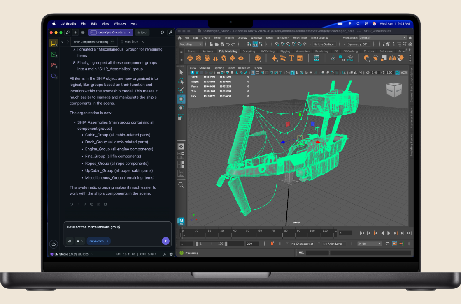461x304 pixels.
Task: Click the paperclip attach file icon
Action: 70,241
